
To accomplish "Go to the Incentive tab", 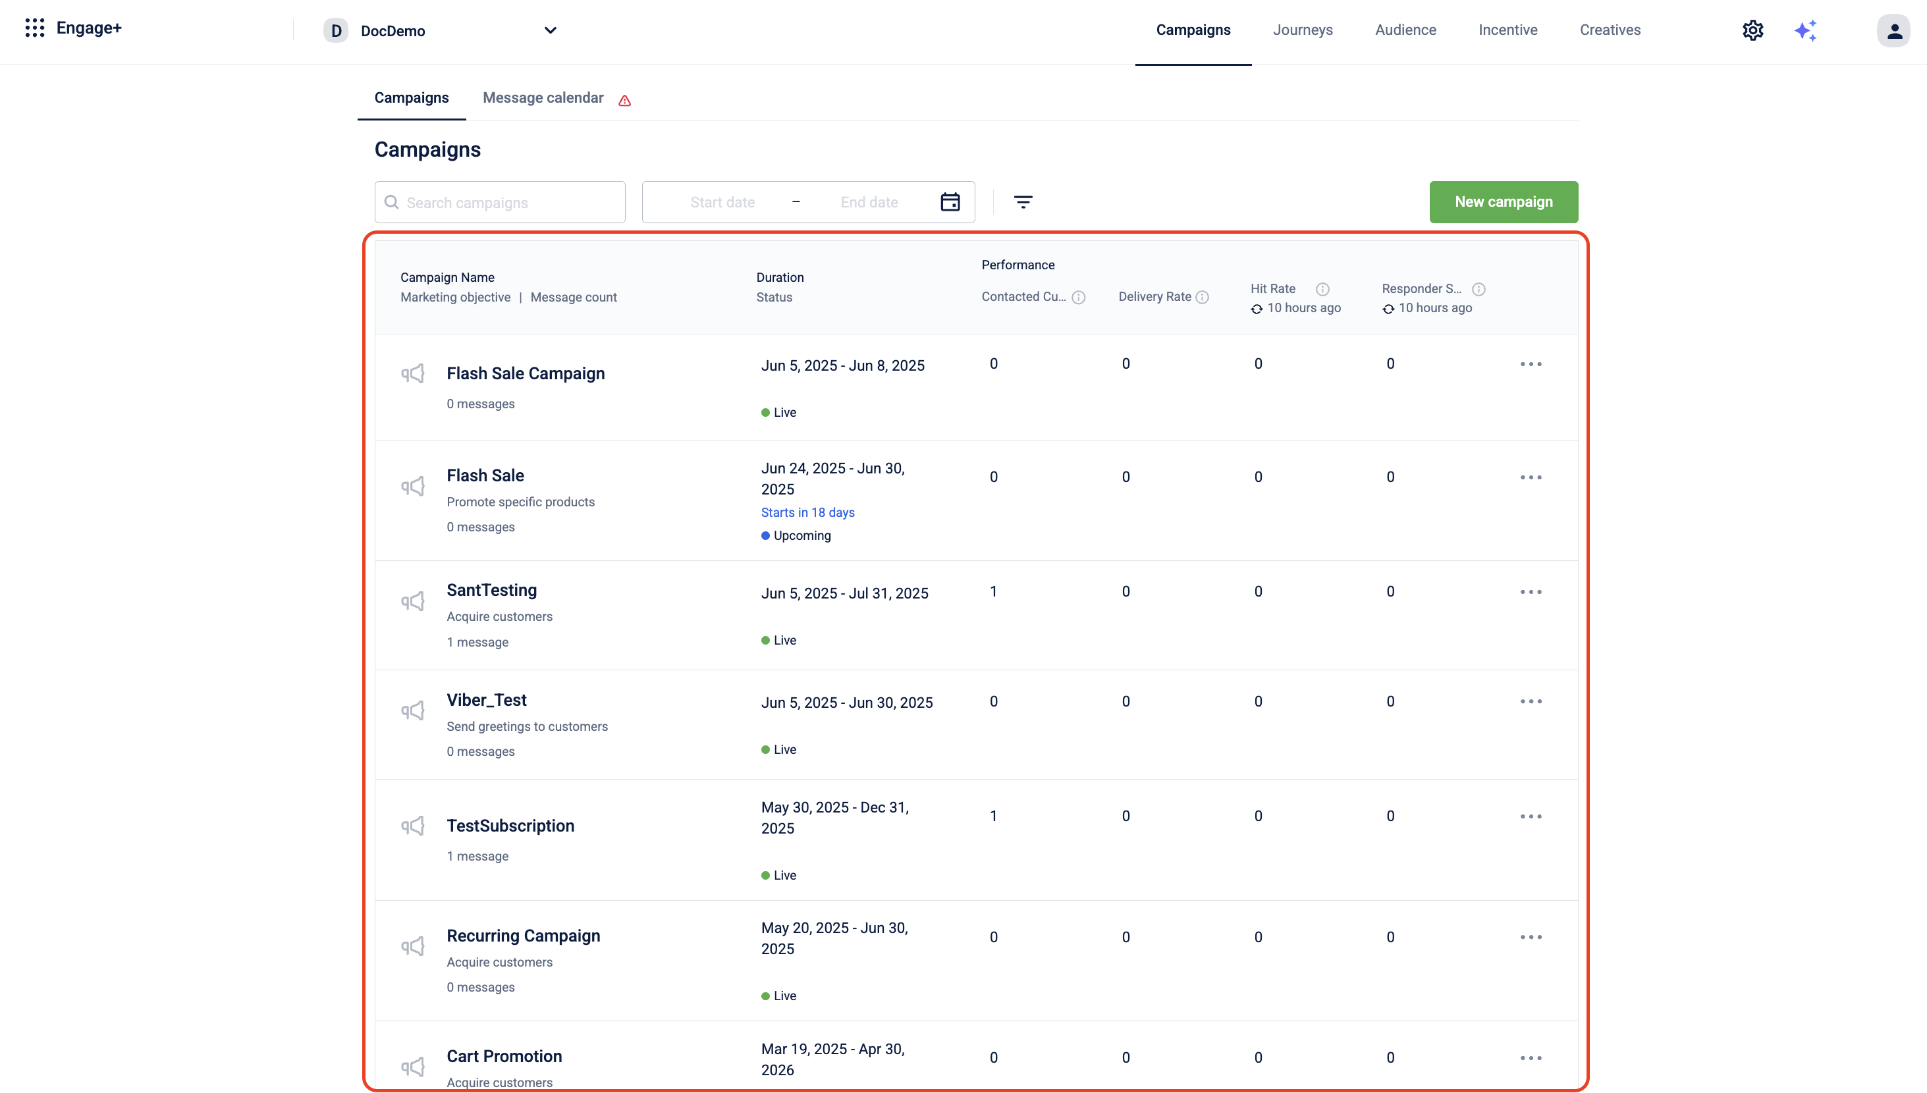I will (1507, 30).
